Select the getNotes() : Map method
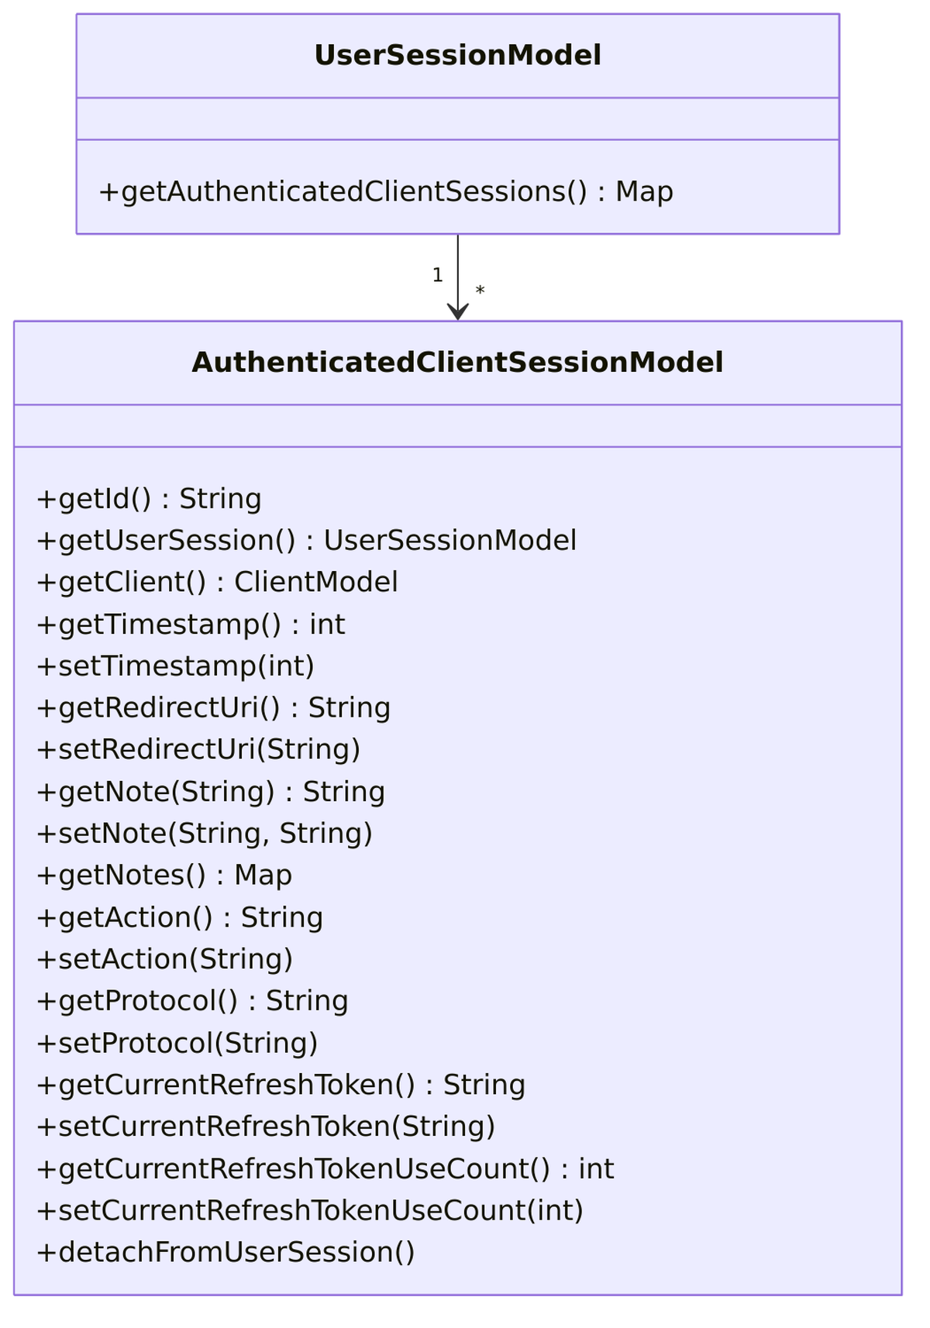Image resolution: width=930 pixels, height=1328 pixels. (164, 876)
